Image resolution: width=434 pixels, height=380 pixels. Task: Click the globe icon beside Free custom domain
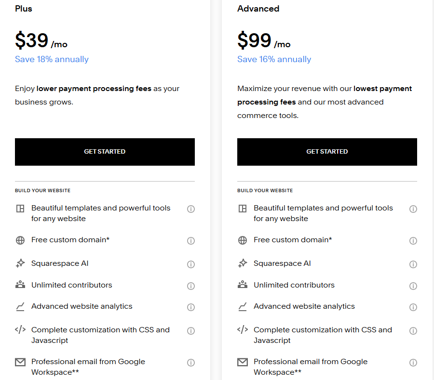[x=20, y=240]
